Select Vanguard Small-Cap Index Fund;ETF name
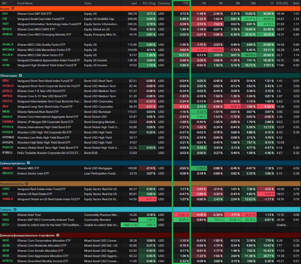 [41, 19]
